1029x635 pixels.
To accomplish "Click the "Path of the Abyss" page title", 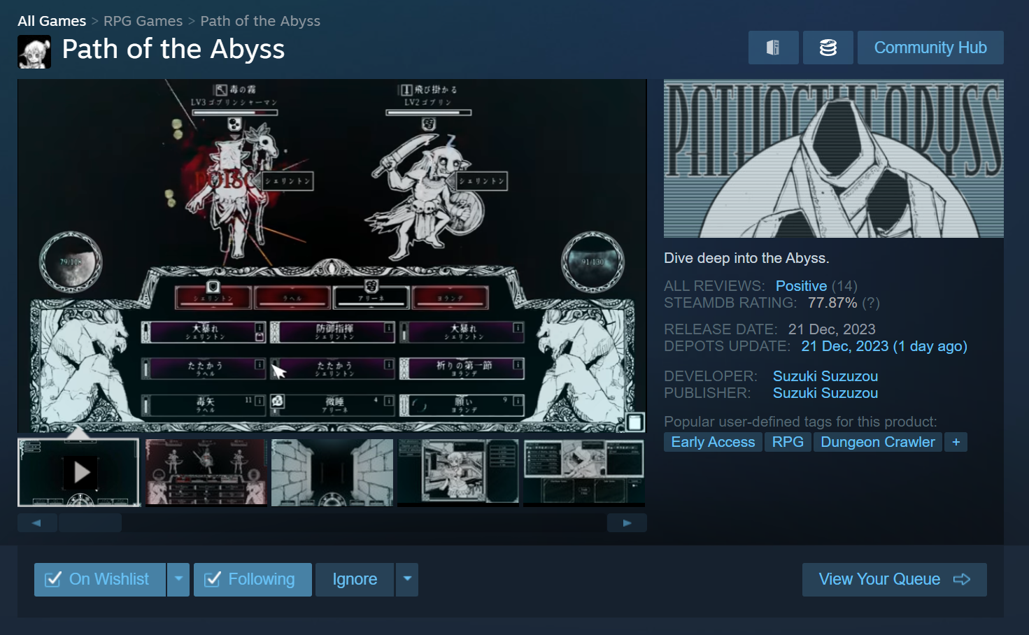I will [x=173, y=49].
